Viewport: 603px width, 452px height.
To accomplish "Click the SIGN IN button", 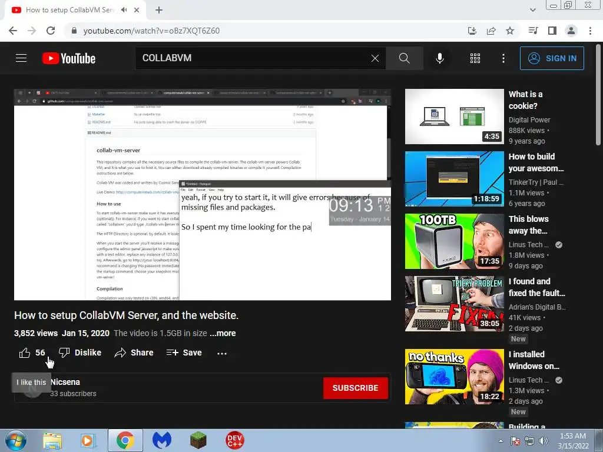I will 552,58.
